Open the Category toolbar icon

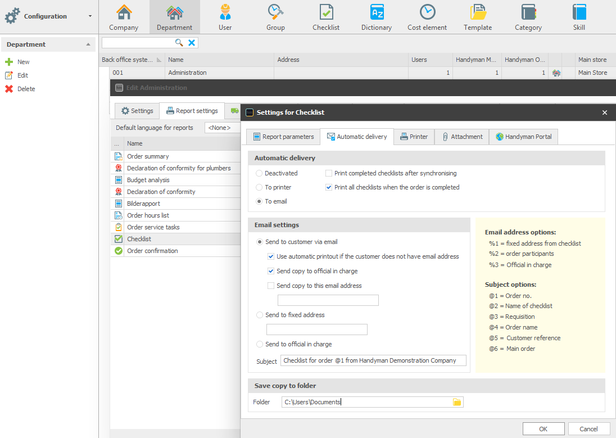coord(528,17)
